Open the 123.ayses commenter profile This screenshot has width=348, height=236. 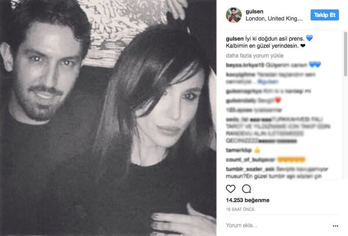[x=239, y=110]
